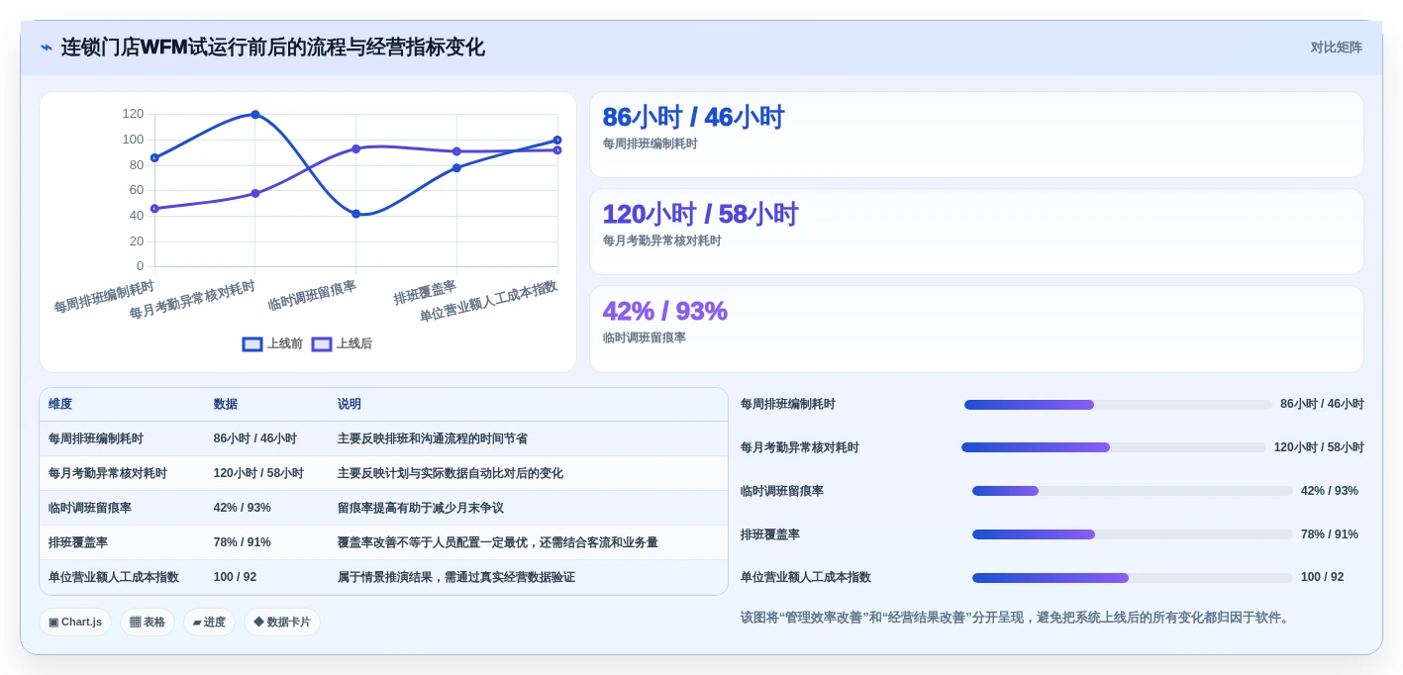1403x675 pixels.
Task: Select the 排班覆盖率 table row label
Action: click(x=78, y=542)
